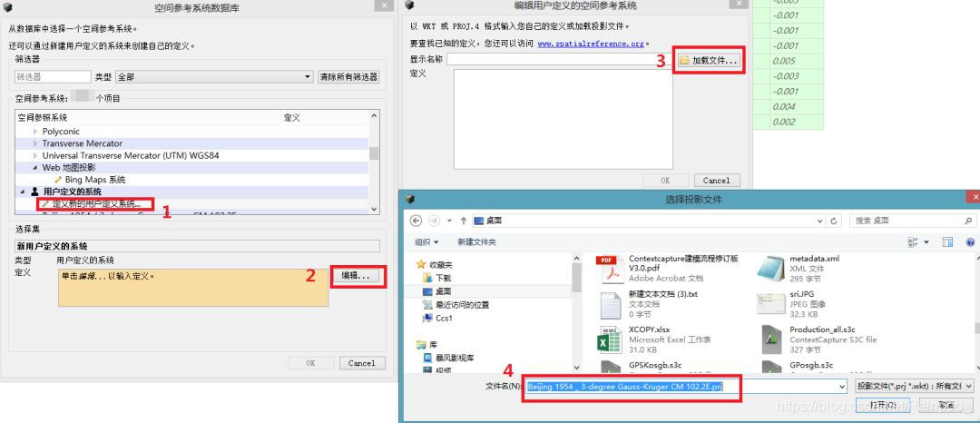Refresh the file dialog location

835,221
